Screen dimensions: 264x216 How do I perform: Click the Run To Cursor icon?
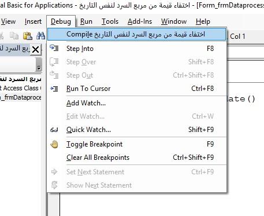(x=54, y=89)
